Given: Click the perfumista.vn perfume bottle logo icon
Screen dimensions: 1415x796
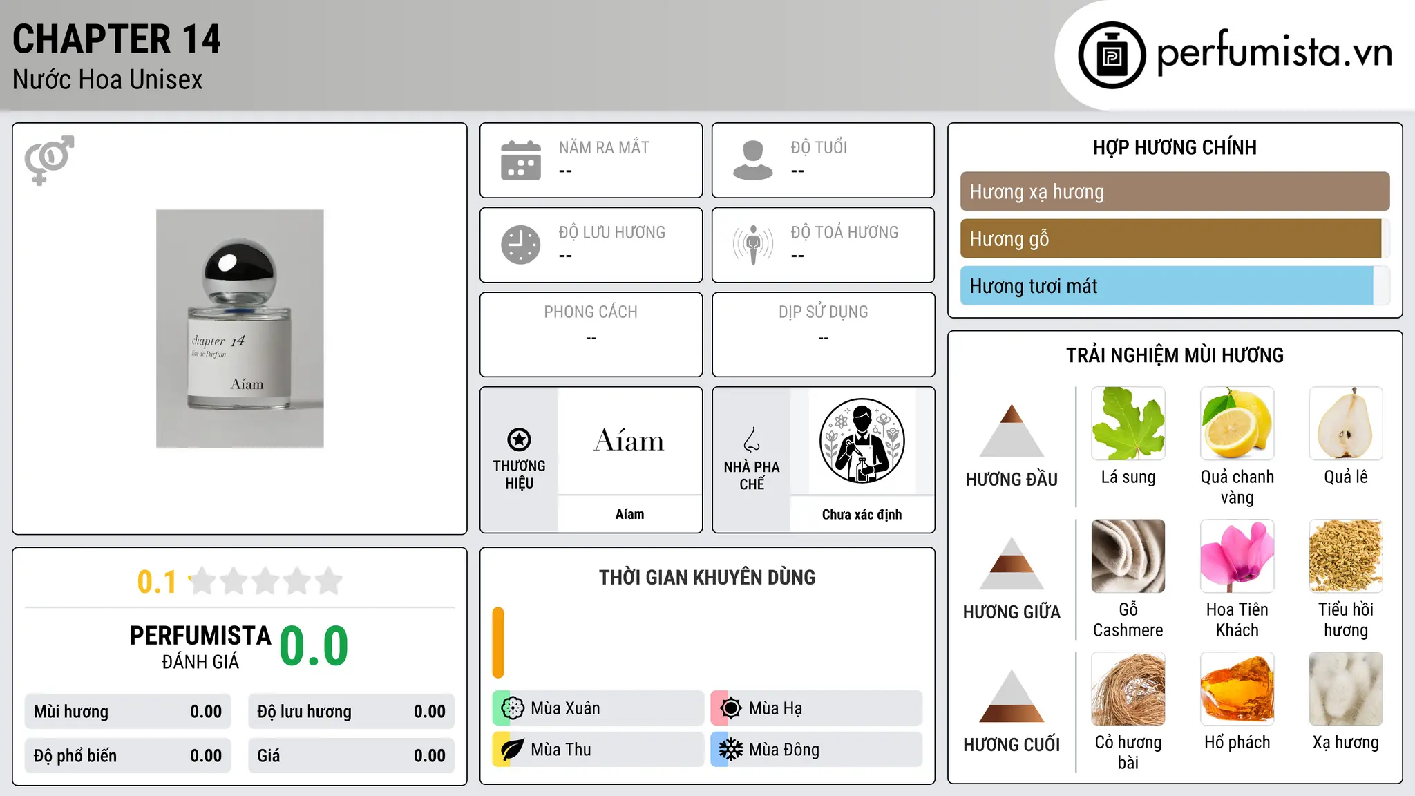Looking at the screenshot, I should (1112, 55).
